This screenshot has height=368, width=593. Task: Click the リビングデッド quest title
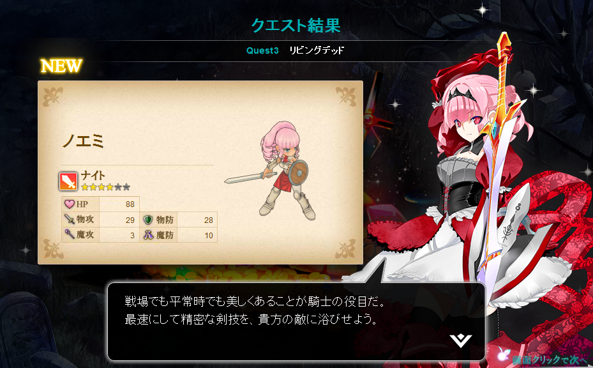point(317,50)
